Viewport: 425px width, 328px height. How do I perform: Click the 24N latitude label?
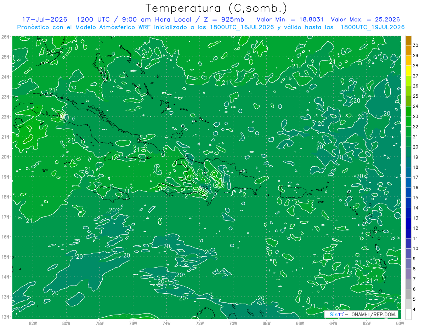point(5,77)
